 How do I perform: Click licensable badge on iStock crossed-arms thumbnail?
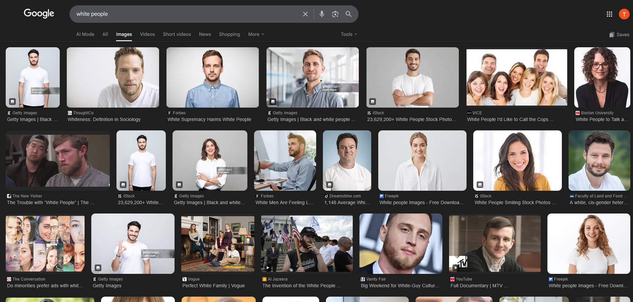[373, 101]
